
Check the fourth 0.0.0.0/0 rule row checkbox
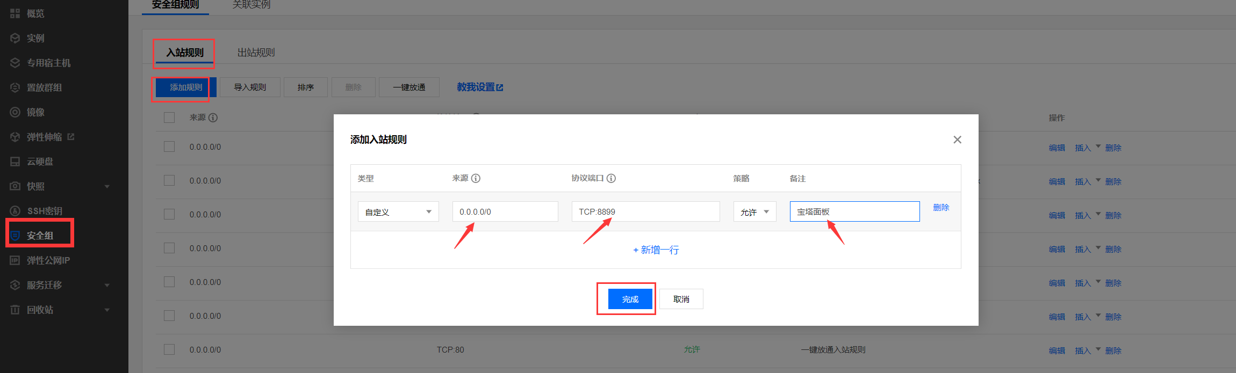[x=169, y=248]
